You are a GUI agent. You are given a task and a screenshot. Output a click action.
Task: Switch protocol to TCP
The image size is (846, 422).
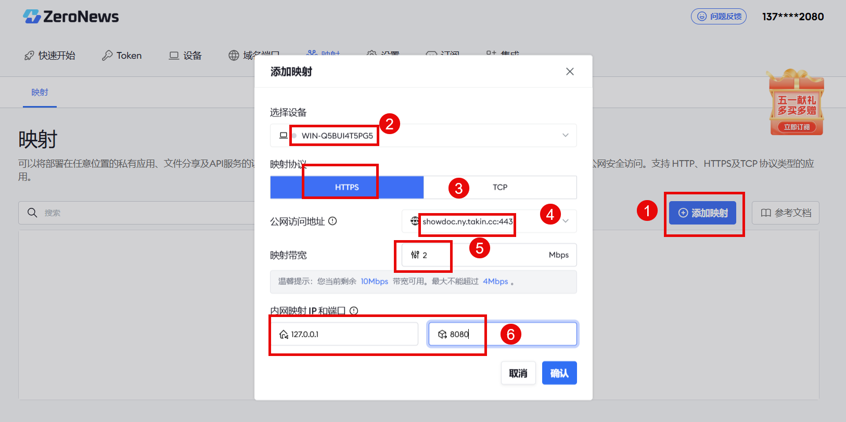500,187
